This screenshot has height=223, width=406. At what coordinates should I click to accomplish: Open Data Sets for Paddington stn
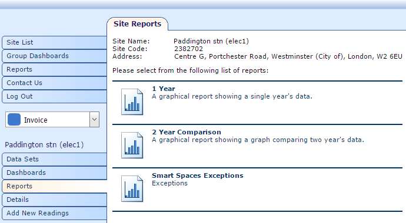point(54,159)
